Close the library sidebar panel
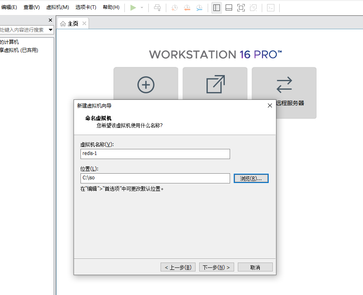 tap(50, 20)
